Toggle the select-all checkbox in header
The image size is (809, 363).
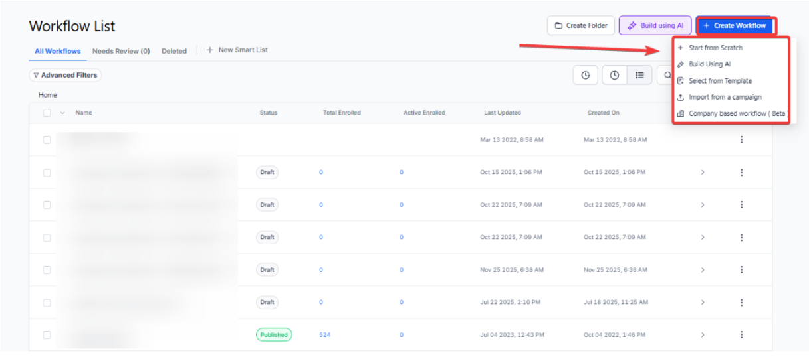47,113
